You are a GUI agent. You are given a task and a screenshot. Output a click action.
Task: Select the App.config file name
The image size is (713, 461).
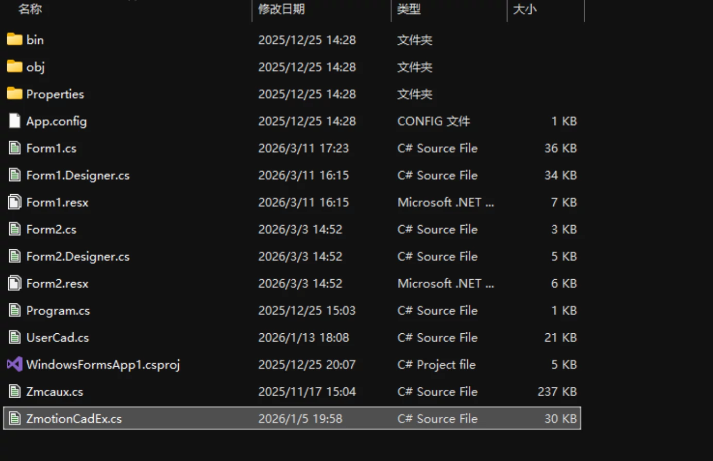tap(57, 121)
